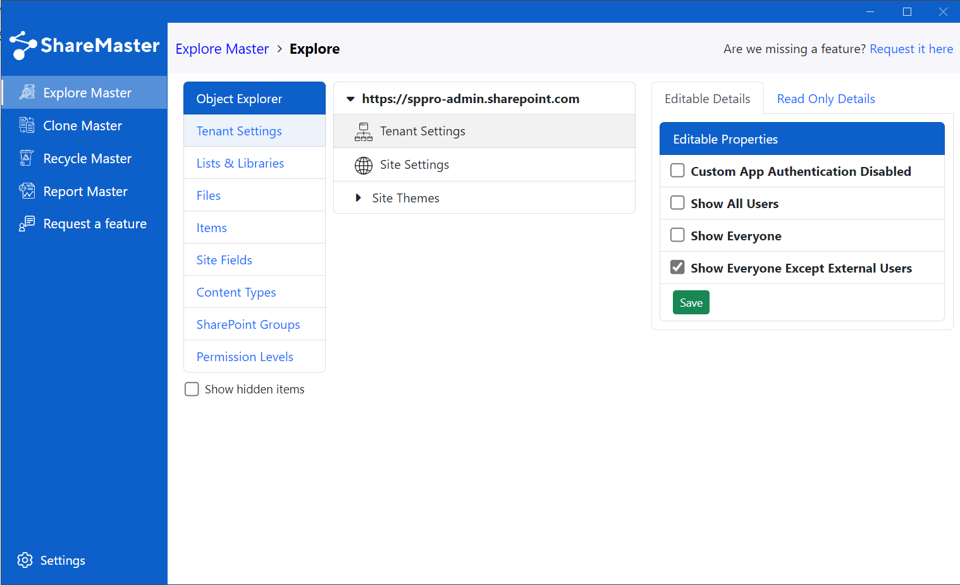This screenshot has height=585, width=960.
Task: Follow the Request it here link
Action: [911, 49]
